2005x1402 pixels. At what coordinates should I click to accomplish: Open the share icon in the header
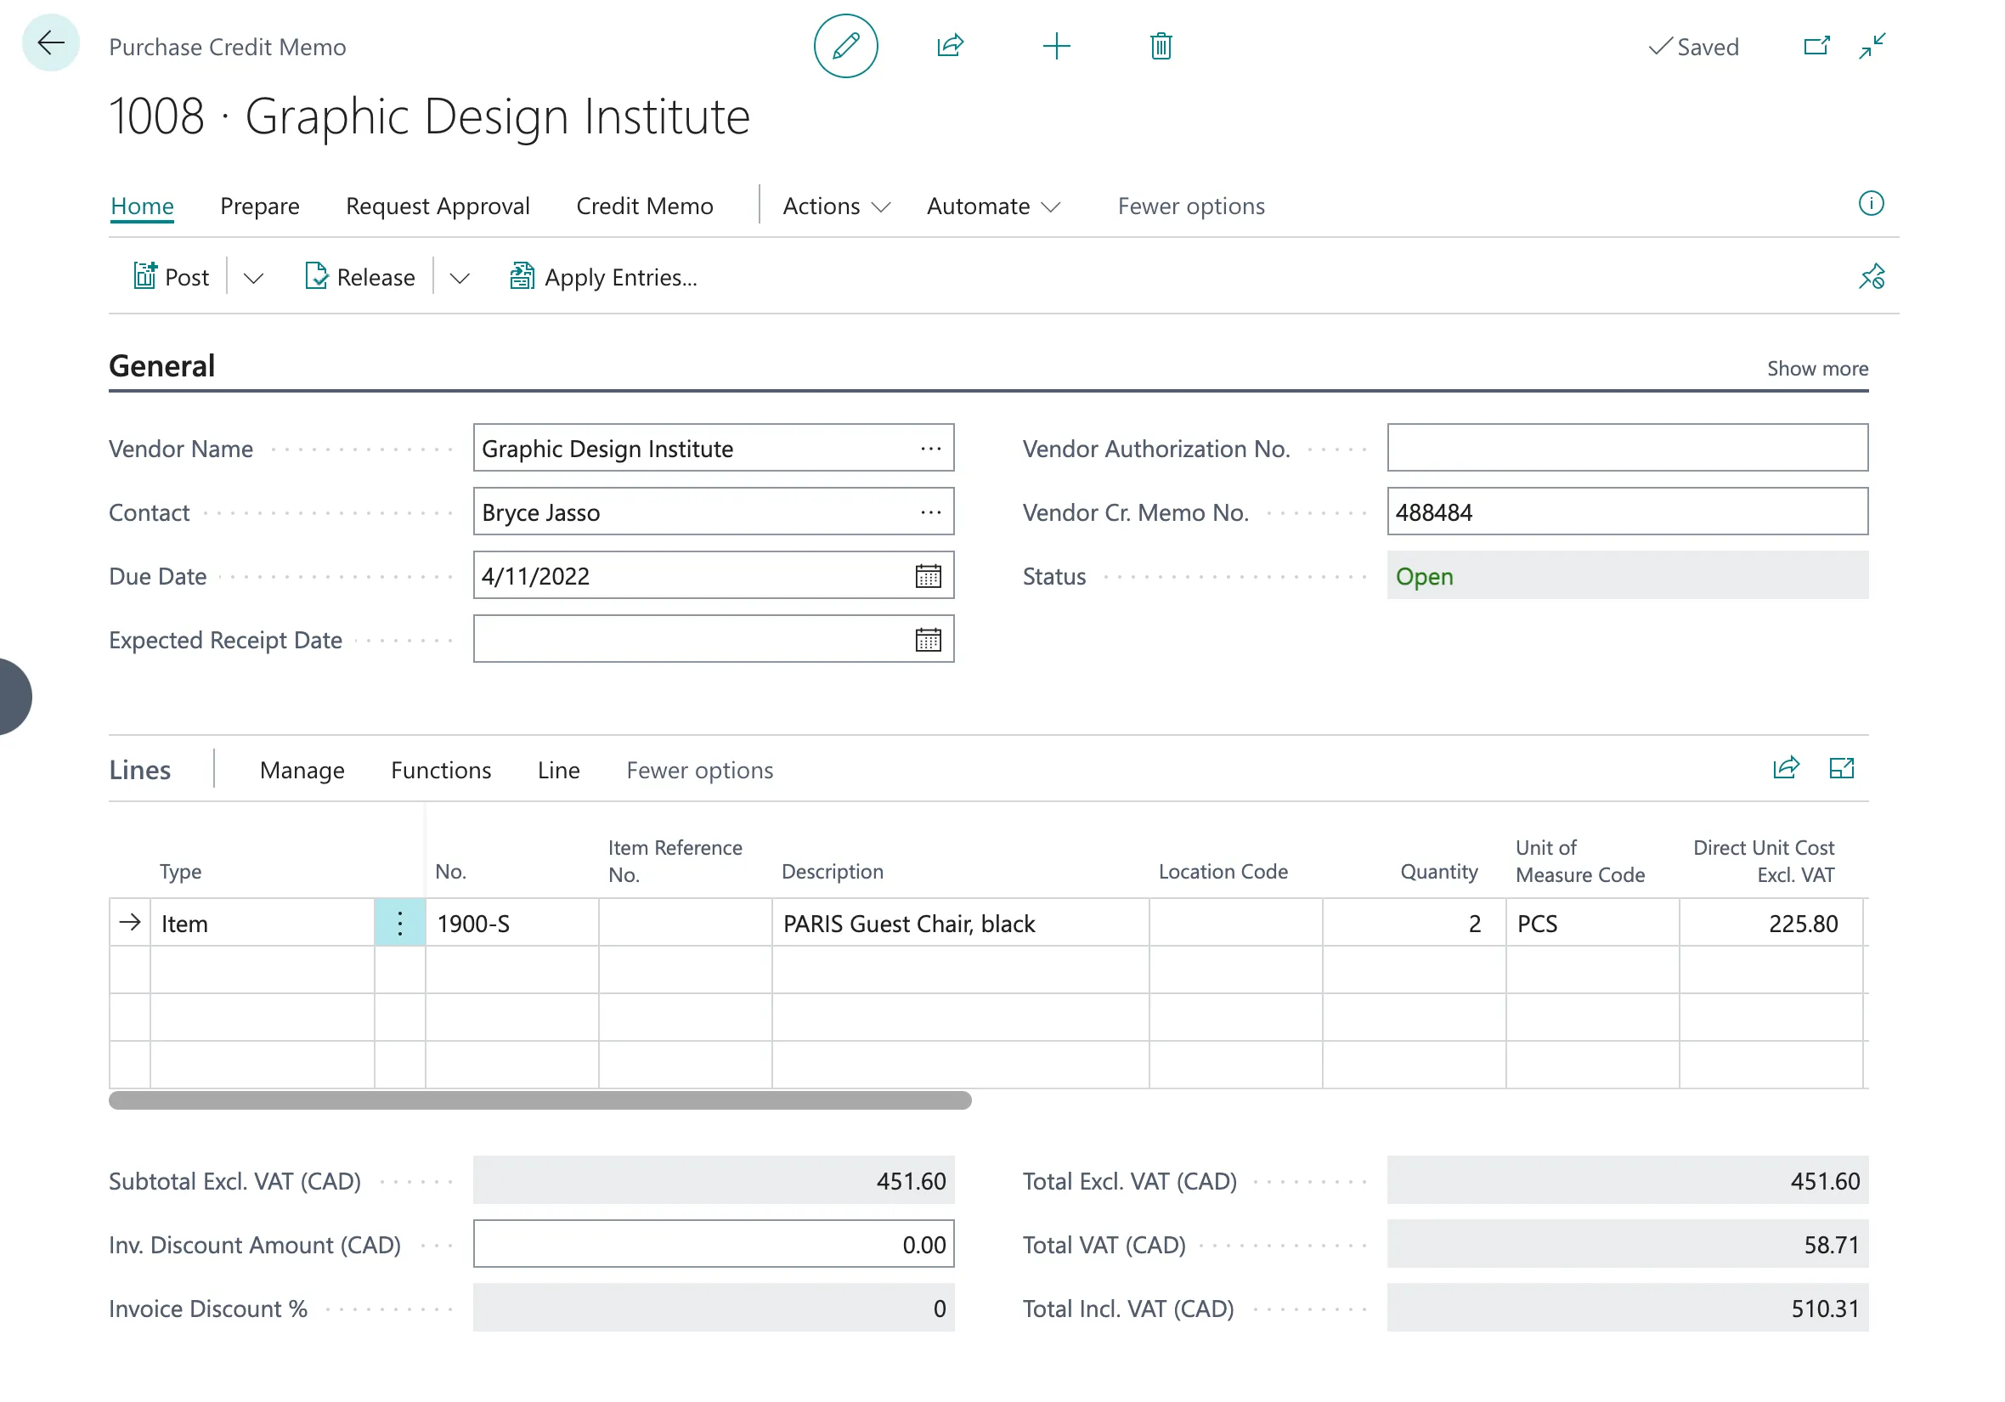point(950,45)
